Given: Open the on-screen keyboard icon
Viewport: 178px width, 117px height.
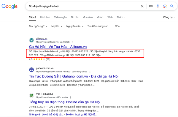Looking at the screenshot, I should click(151, 6).
